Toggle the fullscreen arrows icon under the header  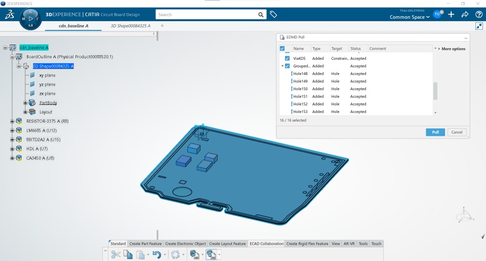479,26
